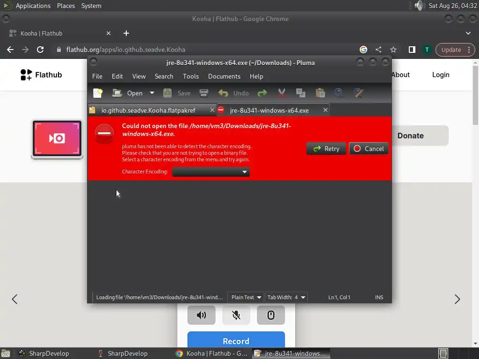Bookmark the page with star icon
The image size is (479, 359).
(393, 50)
